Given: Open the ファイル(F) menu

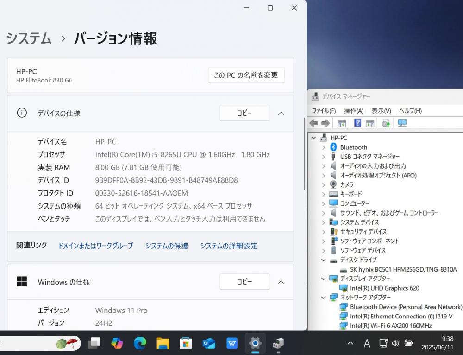Looking at the screenshot, I should [x=324, y=111].
